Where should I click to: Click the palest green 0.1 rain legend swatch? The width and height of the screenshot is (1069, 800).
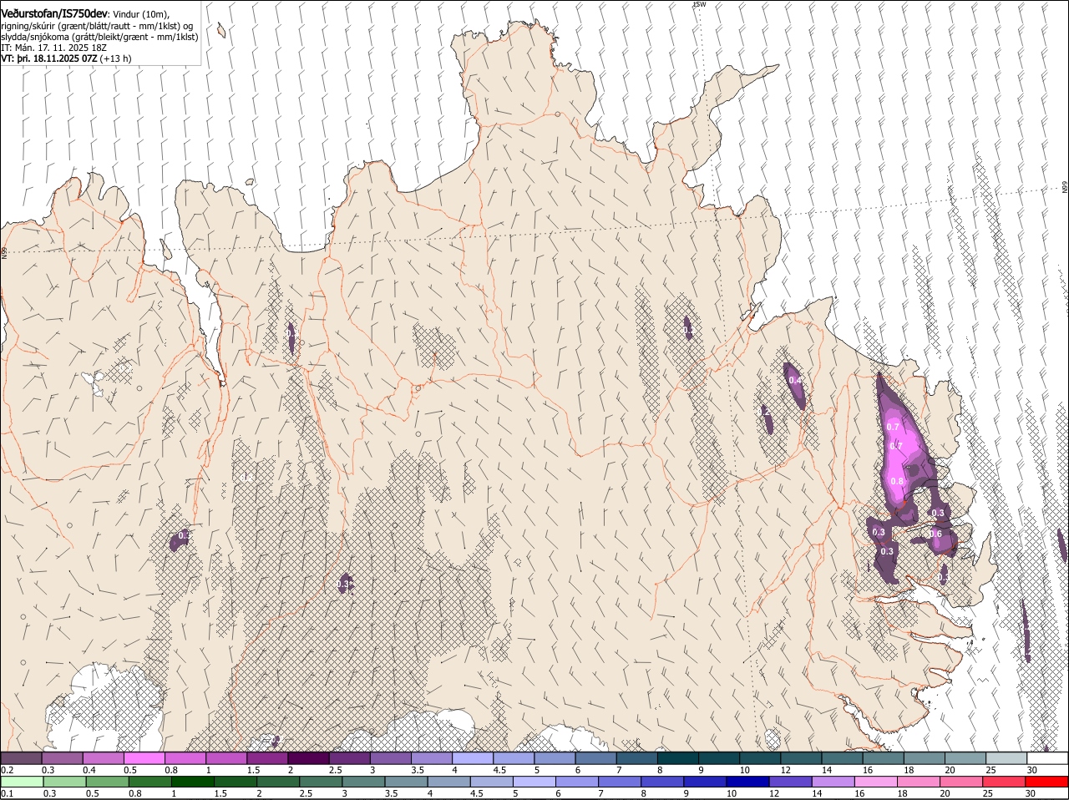coord(23,782)
